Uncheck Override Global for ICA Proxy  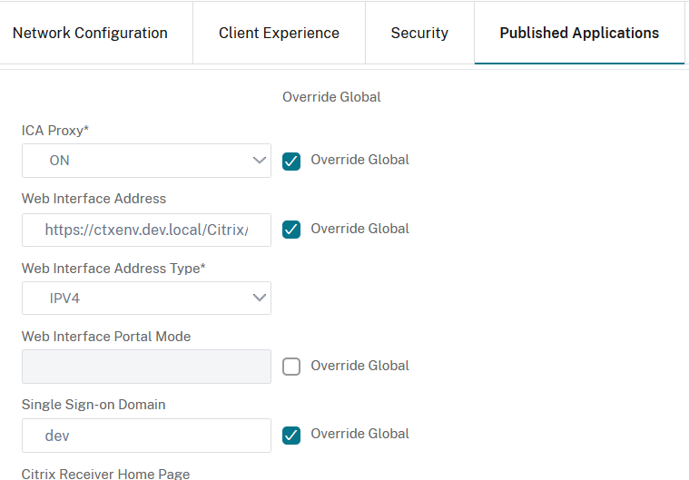(291, 161)
